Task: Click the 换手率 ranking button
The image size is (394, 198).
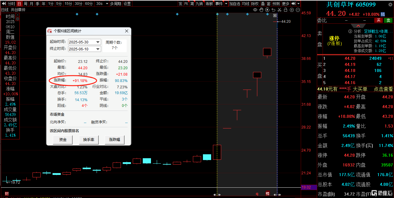Action: (89, 140)
